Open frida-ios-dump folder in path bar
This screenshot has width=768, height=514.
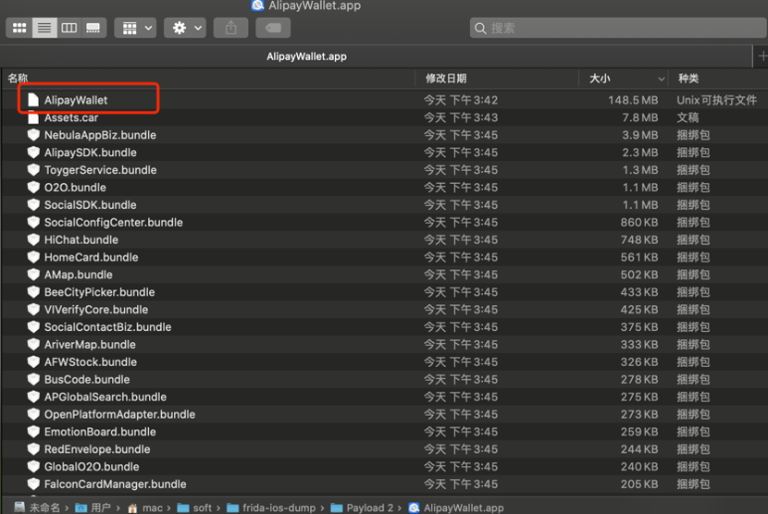coord(271,508)
